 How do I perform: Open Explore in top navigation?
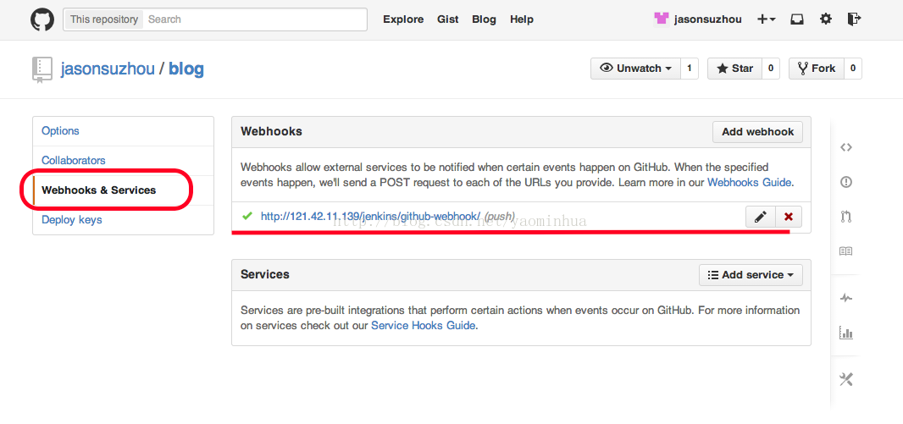click(x=403, y=19)
